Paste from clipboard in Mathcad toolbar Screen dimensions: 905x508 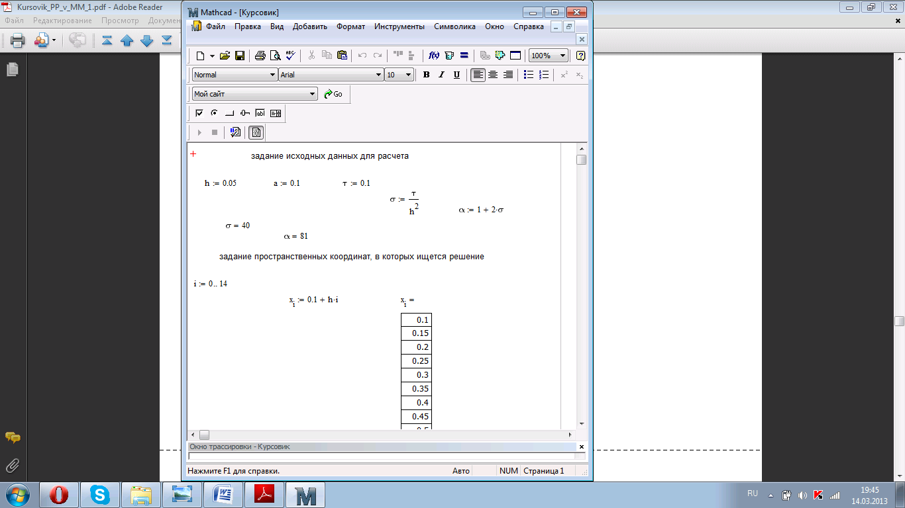coord(342,56)
